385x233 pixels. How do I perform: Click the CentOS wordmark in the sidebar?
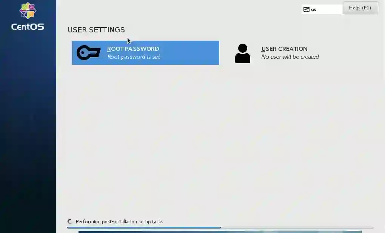coord(28,26)
